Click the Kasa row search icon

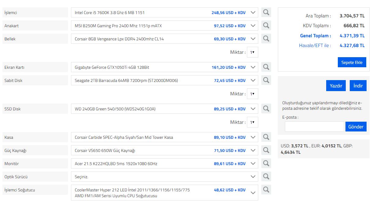pos(266,137)
